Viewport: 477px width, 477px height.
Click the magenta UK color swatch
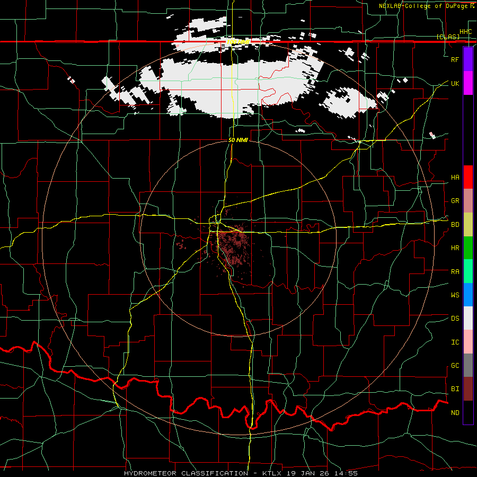click(468, 83)
